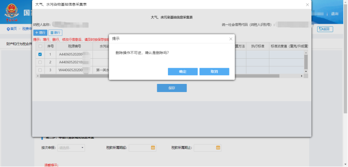Click the table's horizontal scrollbar

[159, 76]
